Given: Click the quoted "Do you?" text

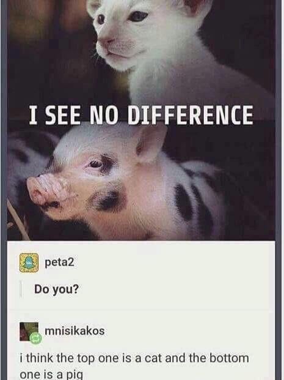Looking at the screenshot, I should (x=57, y=289).
